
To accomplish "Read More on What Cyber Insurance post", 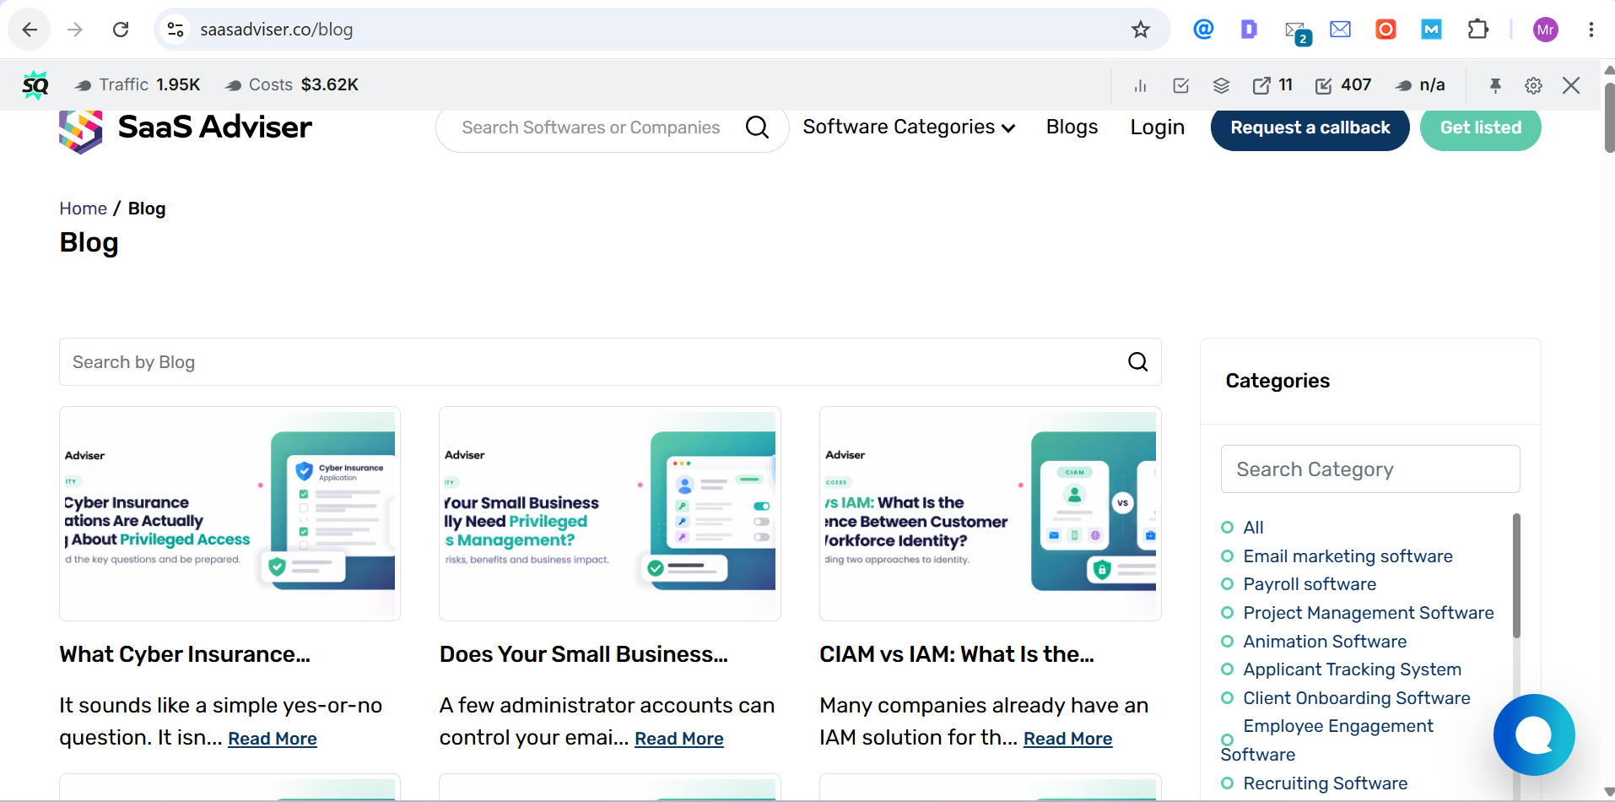I will click(x=273, y=739).
